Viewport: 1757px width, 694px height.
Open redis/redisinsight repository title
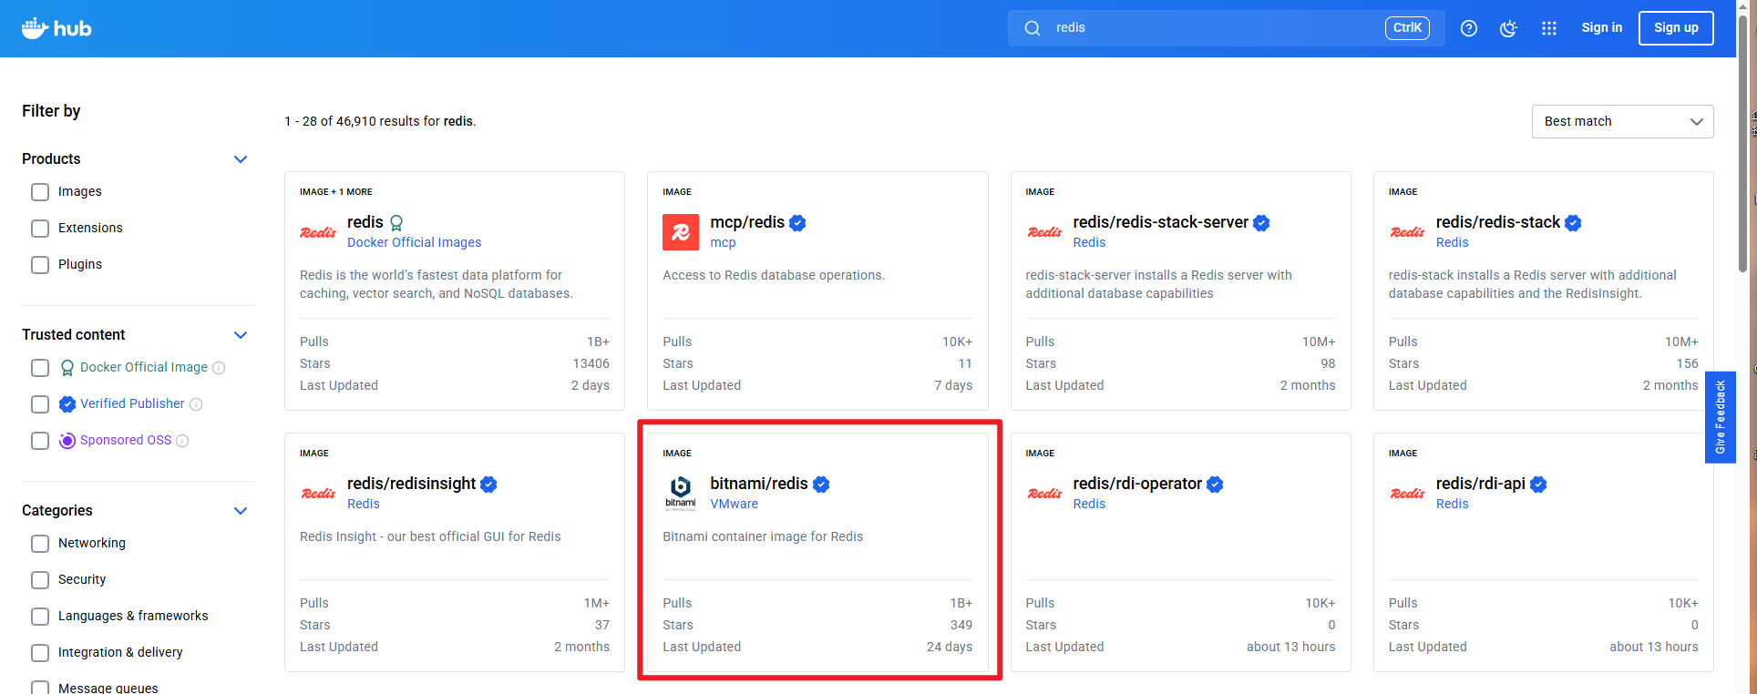[411, 484]
